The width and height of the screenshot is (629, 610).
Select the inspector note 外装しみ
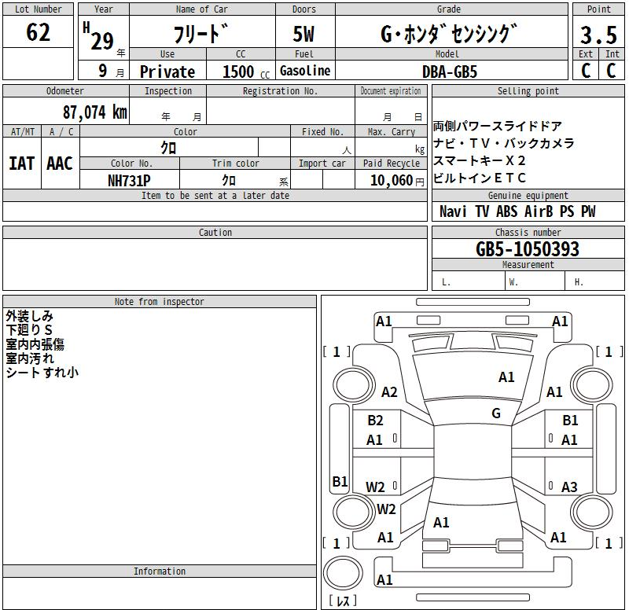pos(30,316)
